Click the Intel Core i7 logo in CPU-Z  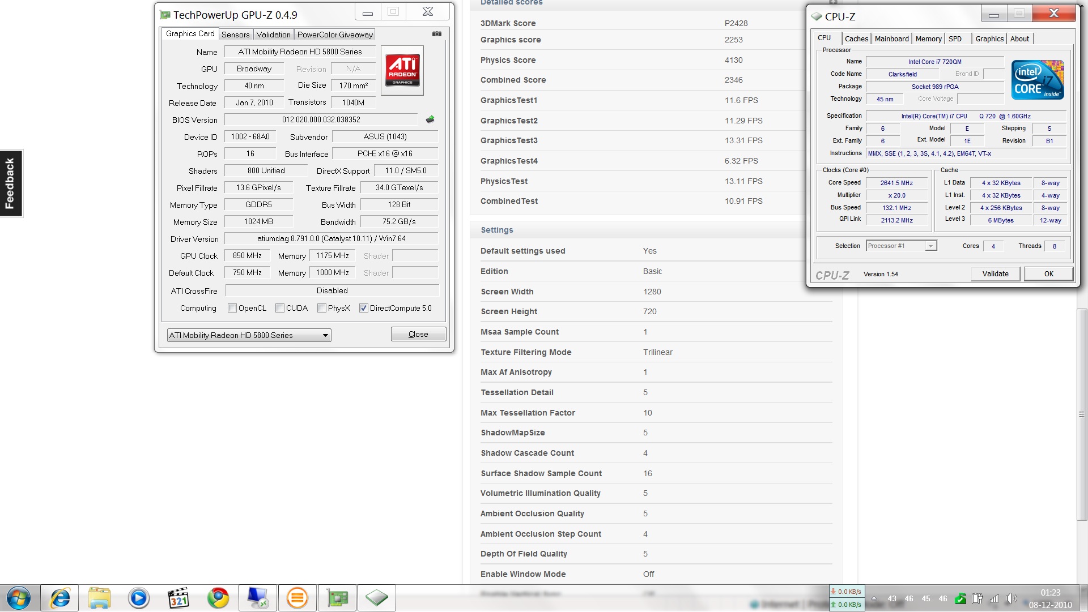(1038, 80)
